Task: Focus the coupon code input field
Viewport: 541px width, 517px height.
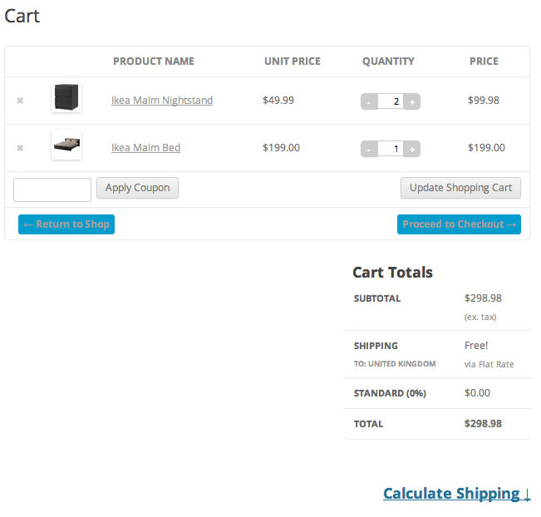Action: pyautogui.click(x=52, y=190)
